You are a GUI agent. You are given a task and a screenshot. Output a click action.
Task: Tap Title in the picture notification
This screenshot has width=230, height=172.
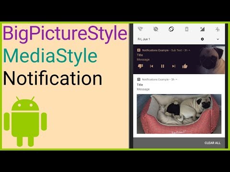tap(140, 85)
